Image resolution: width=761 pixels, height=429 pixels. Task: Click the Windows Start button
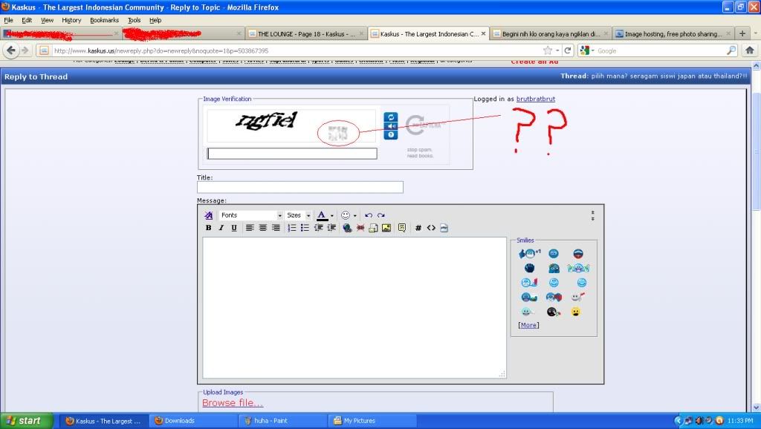pyautogui.click(x=27, y=421)
